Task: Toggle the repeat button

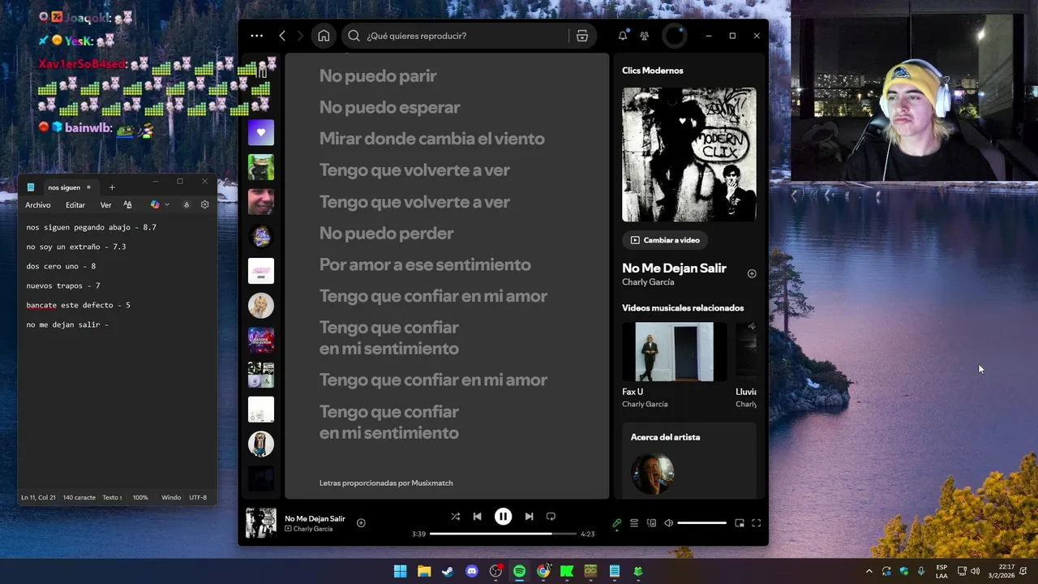Action: click(x=551, y=517)
